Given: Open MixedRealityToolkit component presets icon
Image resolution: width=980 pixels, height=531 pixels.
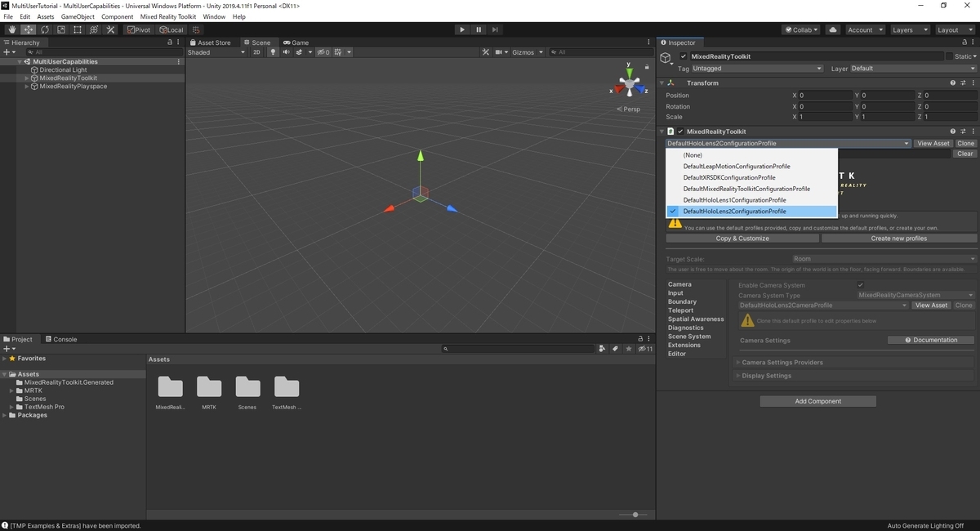Looking at the screenshot, I should 962,131.
